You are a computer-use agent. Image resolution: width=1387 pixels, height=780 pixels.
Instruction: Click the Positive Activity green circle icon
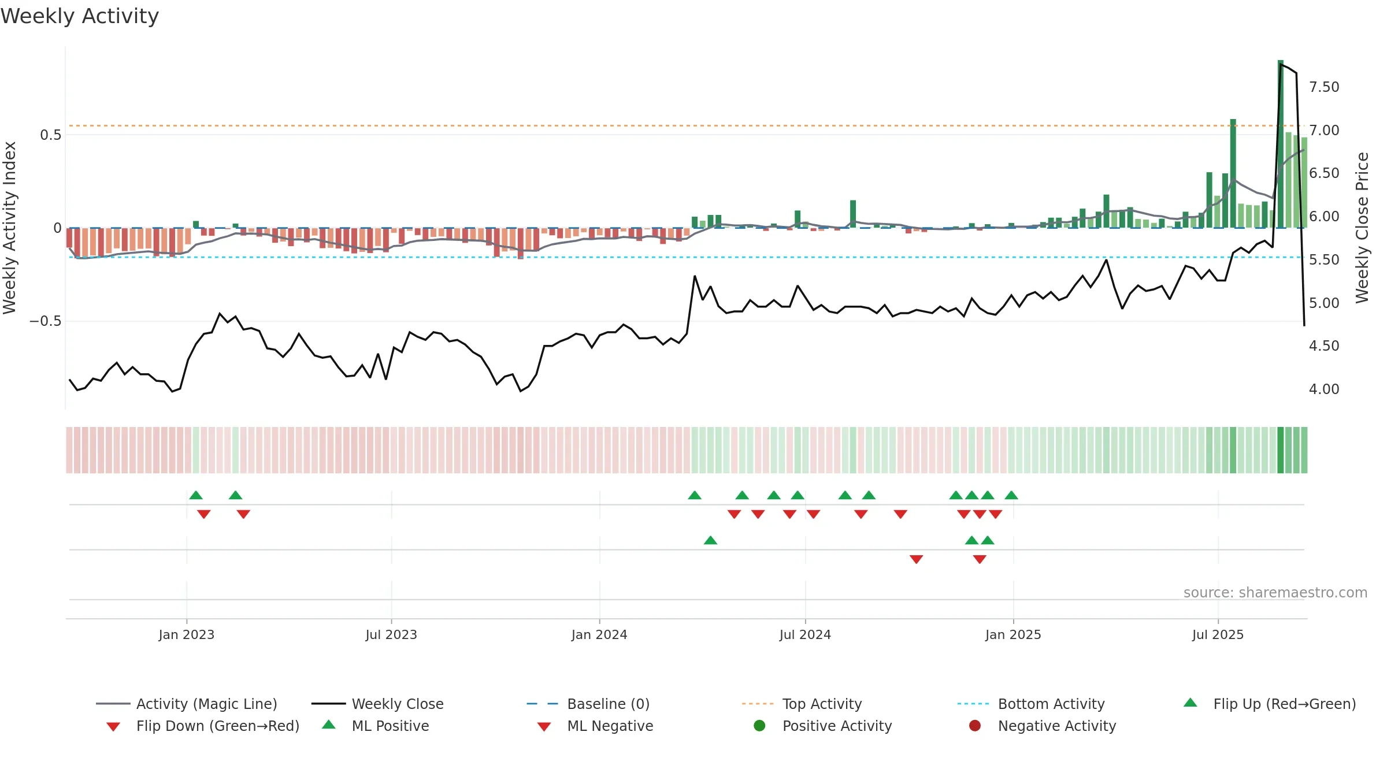[x=759, y=725]
